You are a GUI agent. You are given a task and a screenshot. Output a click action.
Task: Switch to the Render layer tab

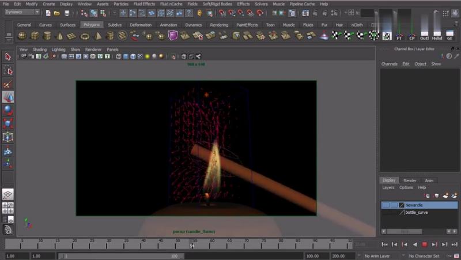[410, 180]
